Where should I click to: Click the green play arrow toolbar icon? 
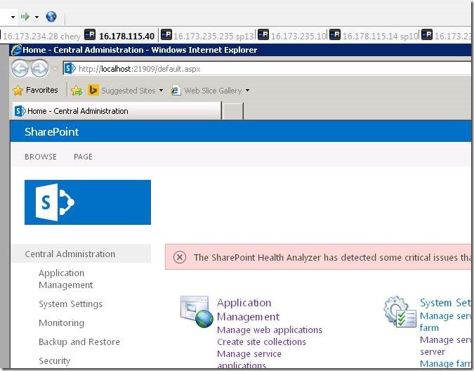[25, 16]
